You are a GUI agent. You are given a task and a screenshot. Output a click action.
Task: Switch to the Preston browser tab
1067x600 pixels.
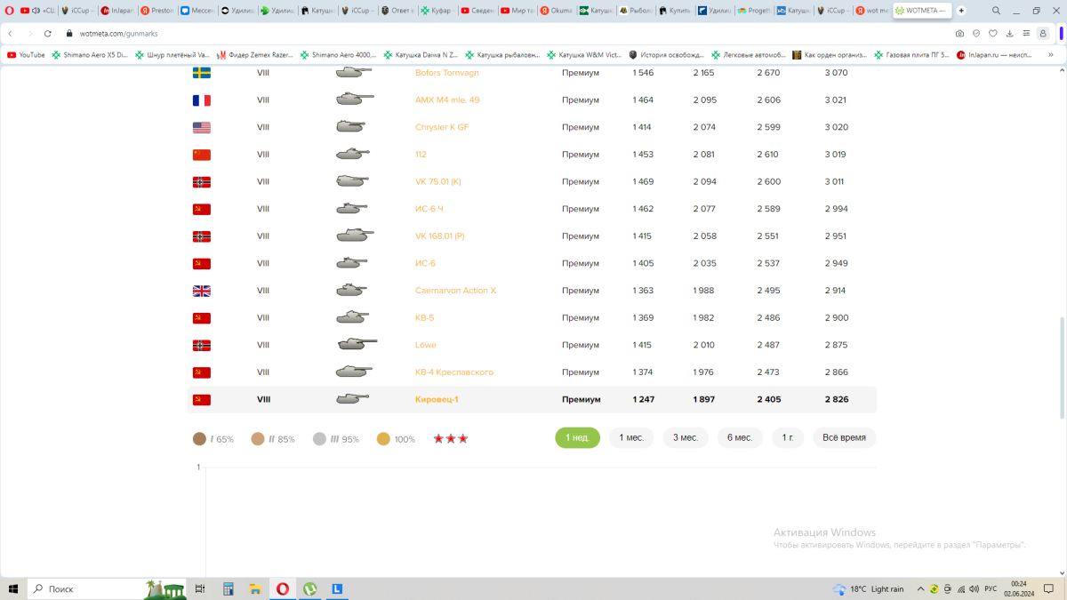click(x=156, y=11)
